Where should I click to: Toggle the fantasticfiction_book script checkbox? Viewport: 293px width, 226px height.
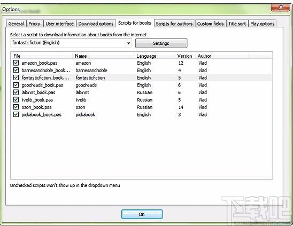click(x=16, y=77)
